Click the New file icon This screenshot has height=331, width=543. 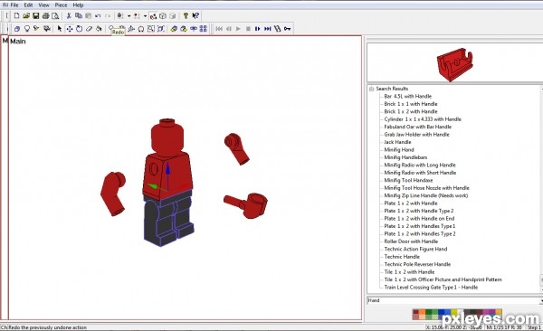[16, 16]
